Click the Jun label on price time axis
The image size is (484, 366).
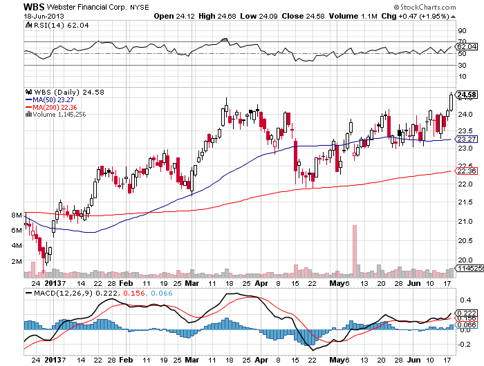click(x=413, y=283)
